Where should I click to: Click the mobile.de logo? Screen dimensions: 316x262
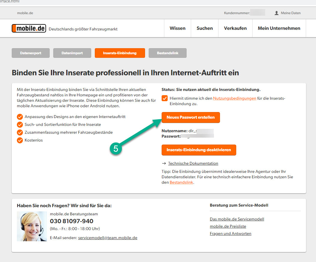pyautogui.click(x=29, y=28)
